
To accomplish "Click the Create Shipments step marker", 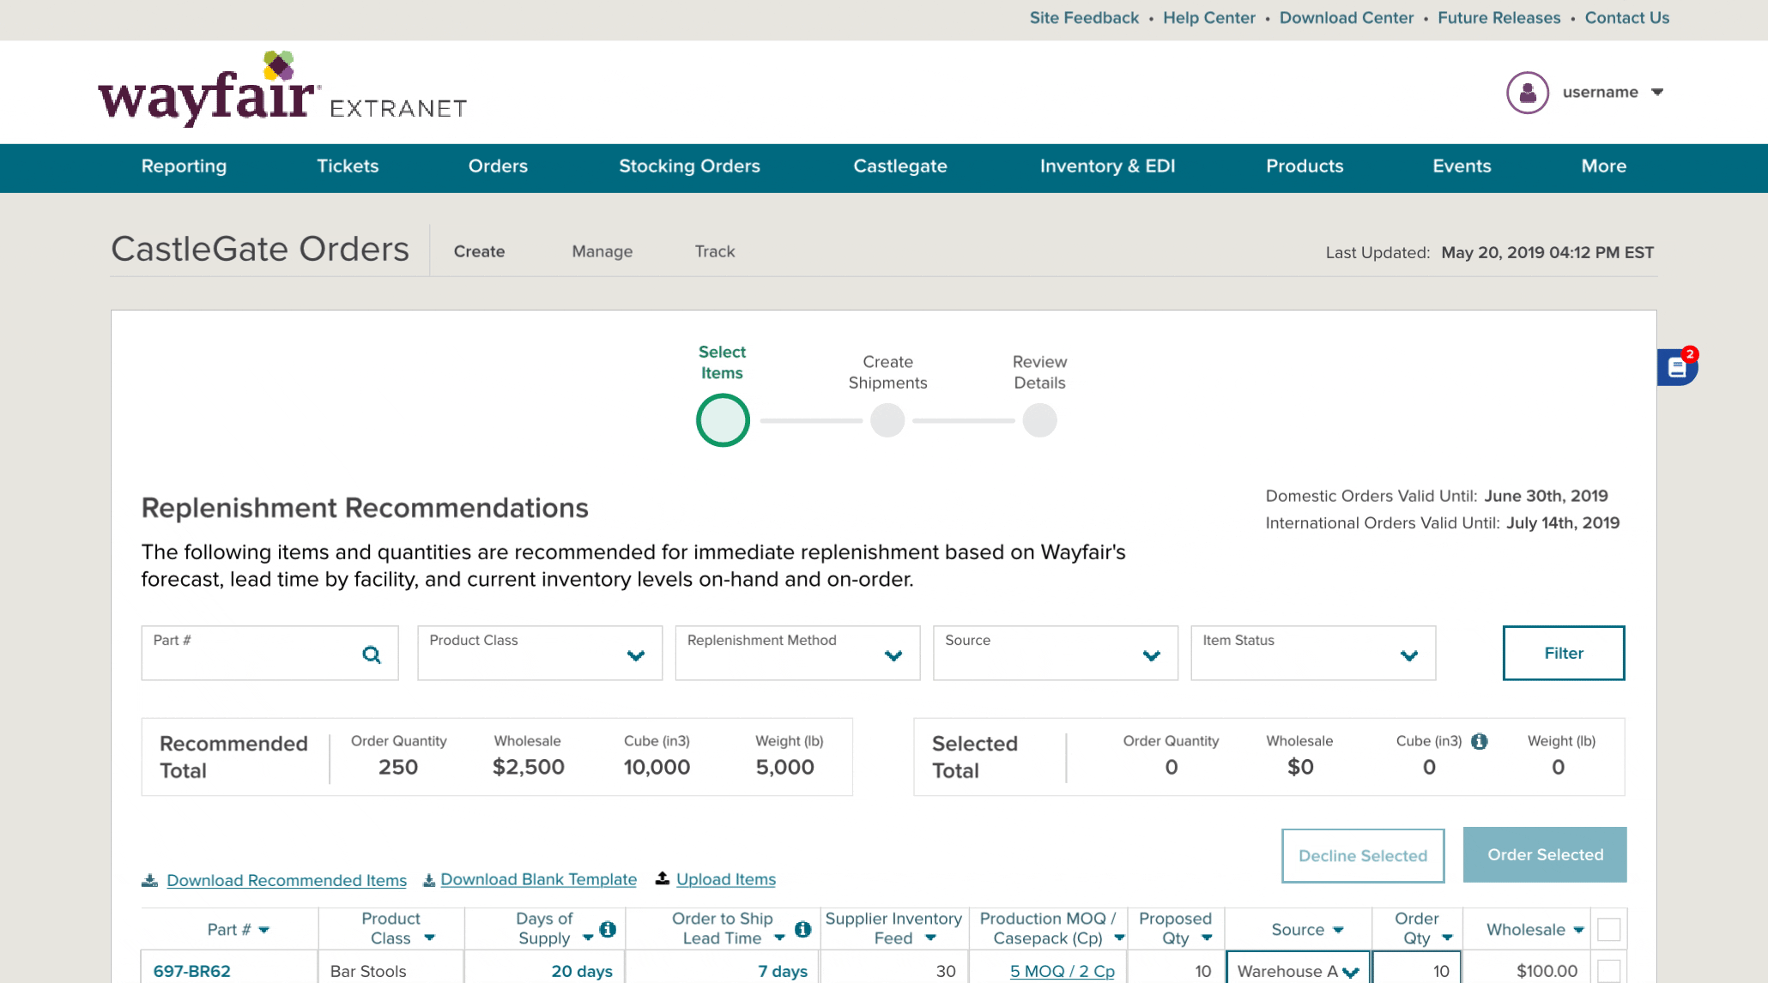I will click(887, 420).
